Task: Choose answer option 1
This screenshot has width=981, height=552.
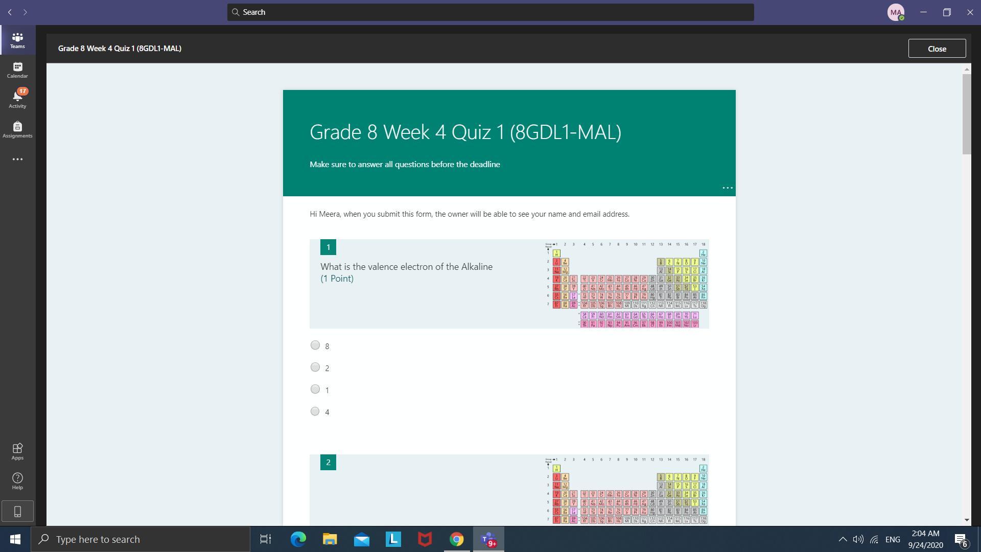Action: [315, 389]
